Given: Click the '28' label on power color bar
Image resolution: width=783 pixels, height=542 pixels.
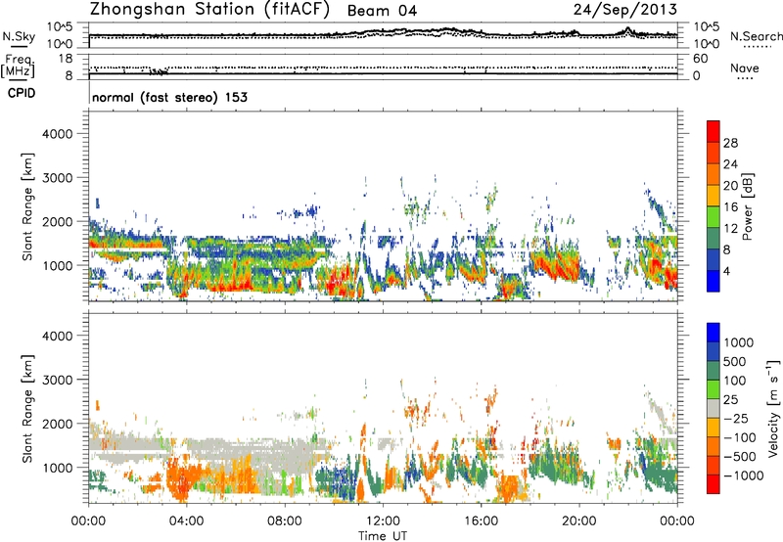Looking at the screenshot, I should click(730, 143).
